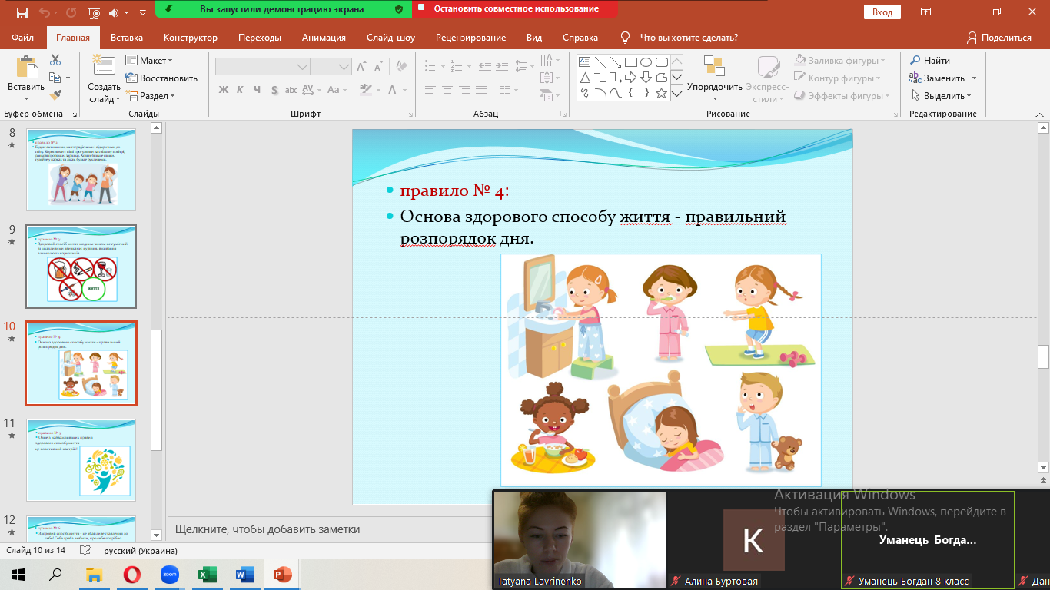Click the Cut scissors icon
Viewport: 1050px width, 590px height.
(x=55, y=60)
